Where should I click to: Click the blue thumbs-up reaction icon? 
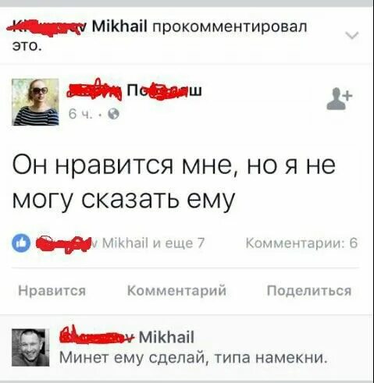[x=21, y=243]
